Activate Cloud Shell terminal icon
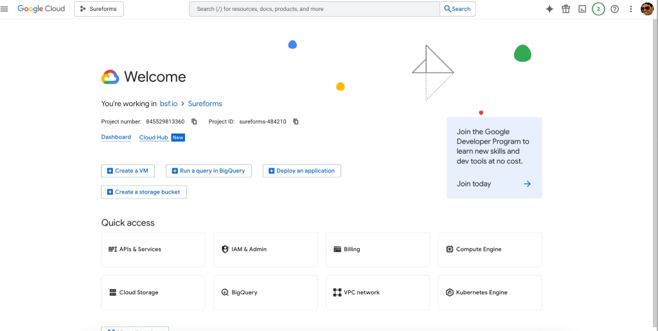 click(582, 9)
